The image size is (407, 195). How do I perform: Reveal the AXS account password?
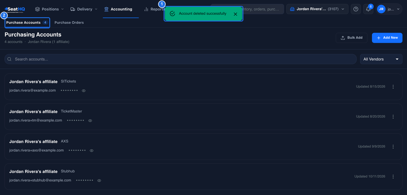92,151
